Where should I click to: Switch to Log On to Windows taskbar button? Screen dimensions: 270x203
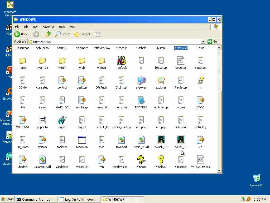[x=80, y=199]
